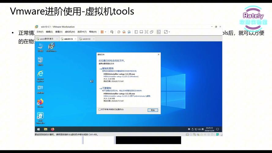Select the Firefox desktop shortcut
The image size is (272, 153).
pos(40,103)
